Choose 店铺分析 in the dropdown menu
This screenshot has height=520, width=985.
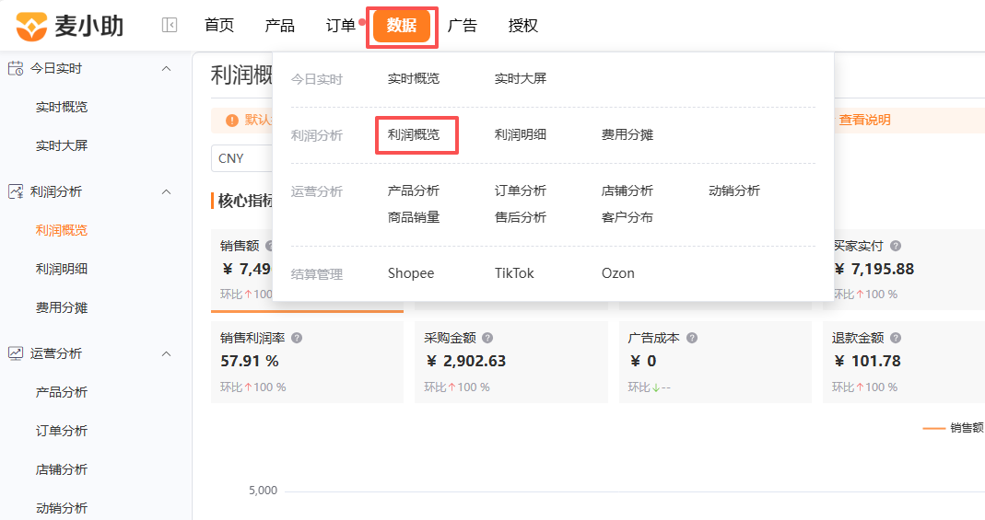(627, 191)
